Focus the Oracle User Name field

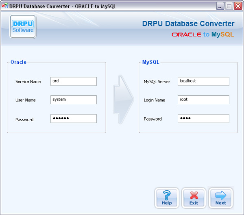74,100
